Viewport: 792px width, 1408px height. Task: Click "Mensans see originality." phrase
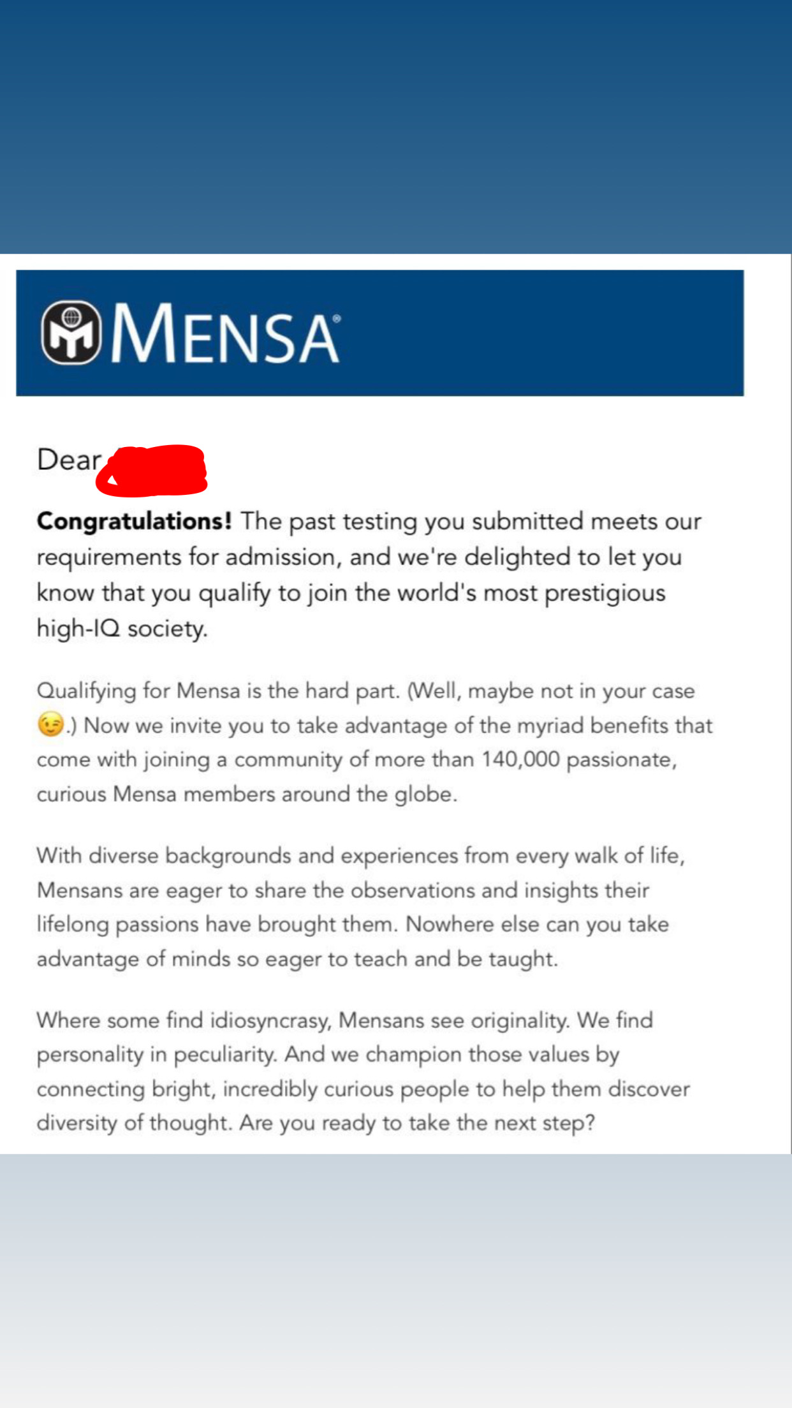click(x=454, y=1020)
